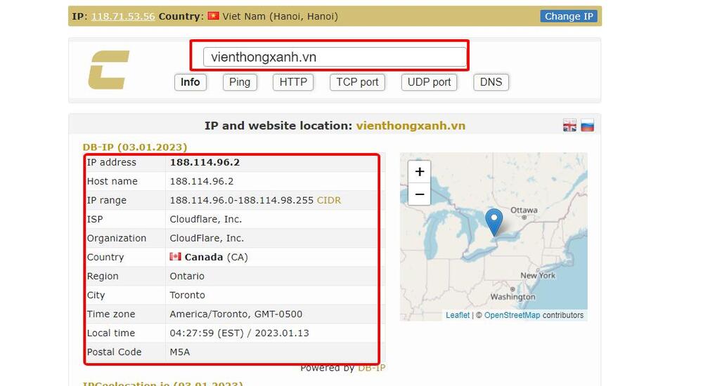Open the TCP port tab
The height and width of the screenshot is (386, 703).
tap(357, 82)
